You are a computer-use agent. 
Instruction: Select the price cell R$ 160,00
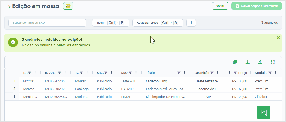240,89
